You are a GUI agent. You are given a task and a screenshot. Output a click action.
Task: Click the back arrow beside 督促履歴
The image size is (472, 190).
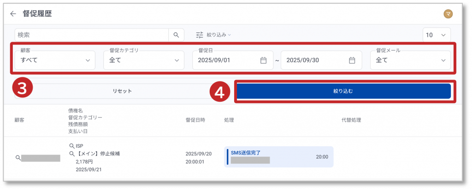(13, 14)
